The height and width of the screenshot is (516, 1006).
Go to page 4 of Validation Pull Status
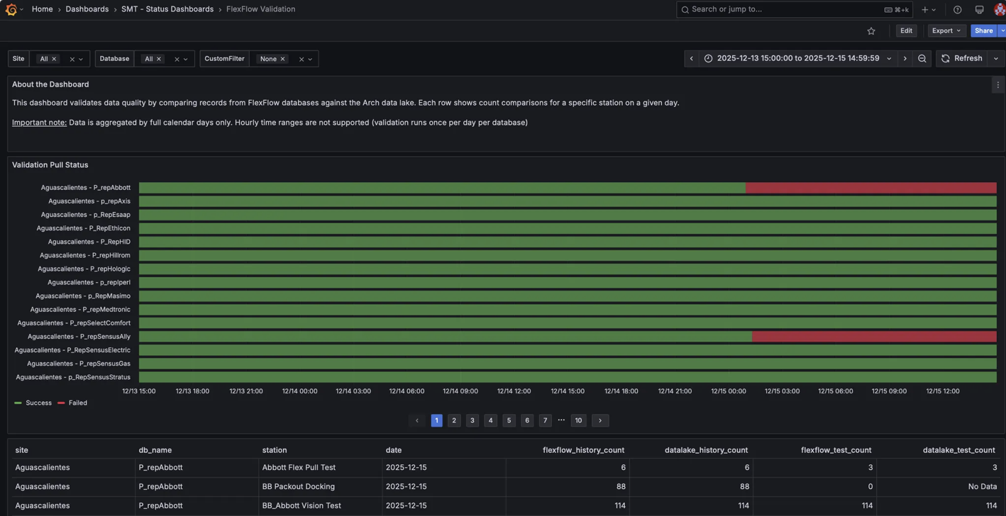coord(490,420)
